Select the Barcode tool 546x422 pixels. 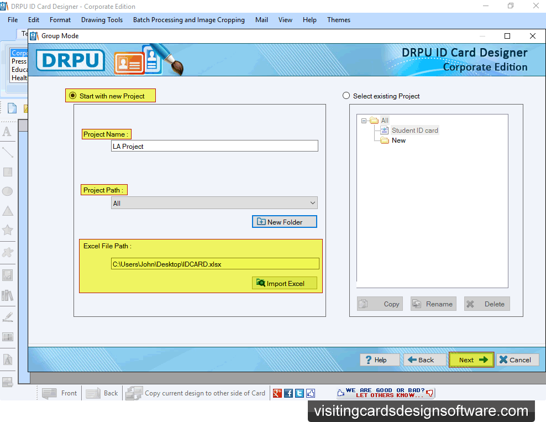coord(7,337)
